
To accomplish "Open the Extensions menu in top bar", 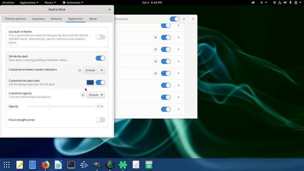I will click(73, 2).
